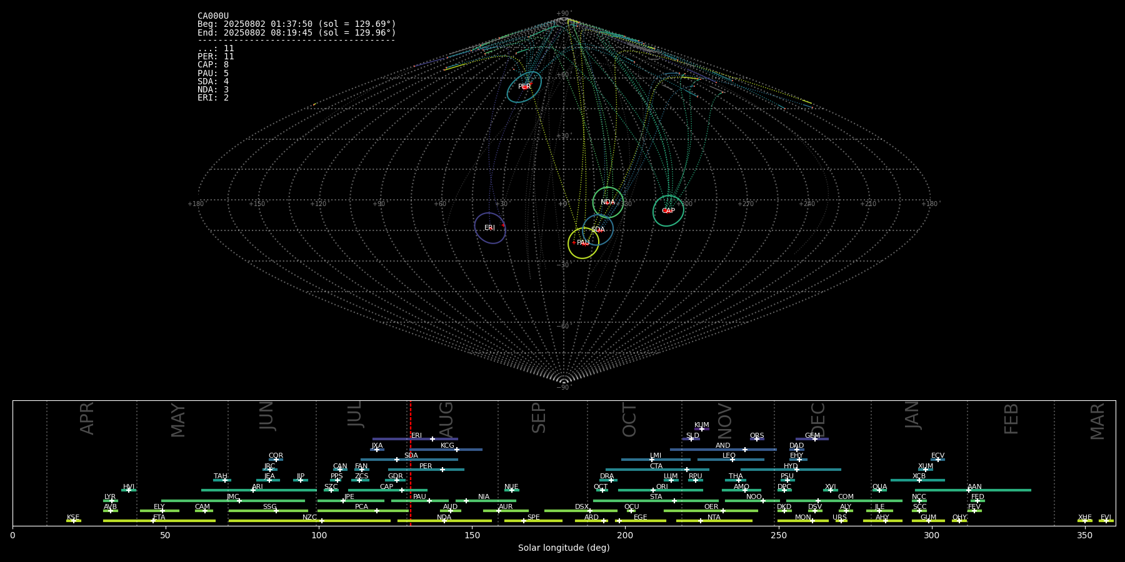Viewport: 1125px width, 562px height.
Task: Click the AND shower bar in timeline
Action: click(723, 450)
